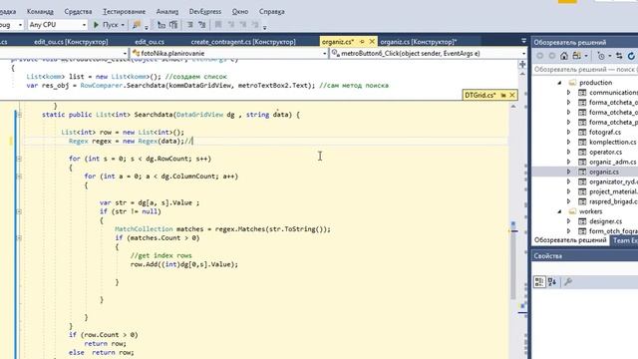The image size is (638, 359).
Task: Click the scroll up arrow of peek window
Action: click(513, 107)
